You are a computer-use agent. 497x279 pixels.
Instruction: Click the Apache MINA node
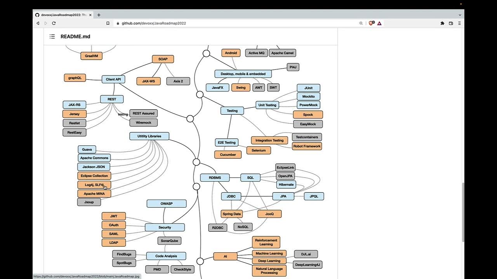(94, 193)
